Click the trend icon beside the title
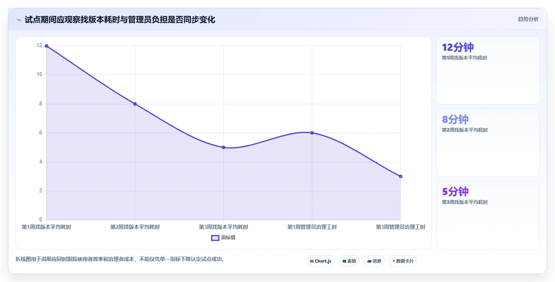This screenshot has width=555, height=282. (19, 20)
